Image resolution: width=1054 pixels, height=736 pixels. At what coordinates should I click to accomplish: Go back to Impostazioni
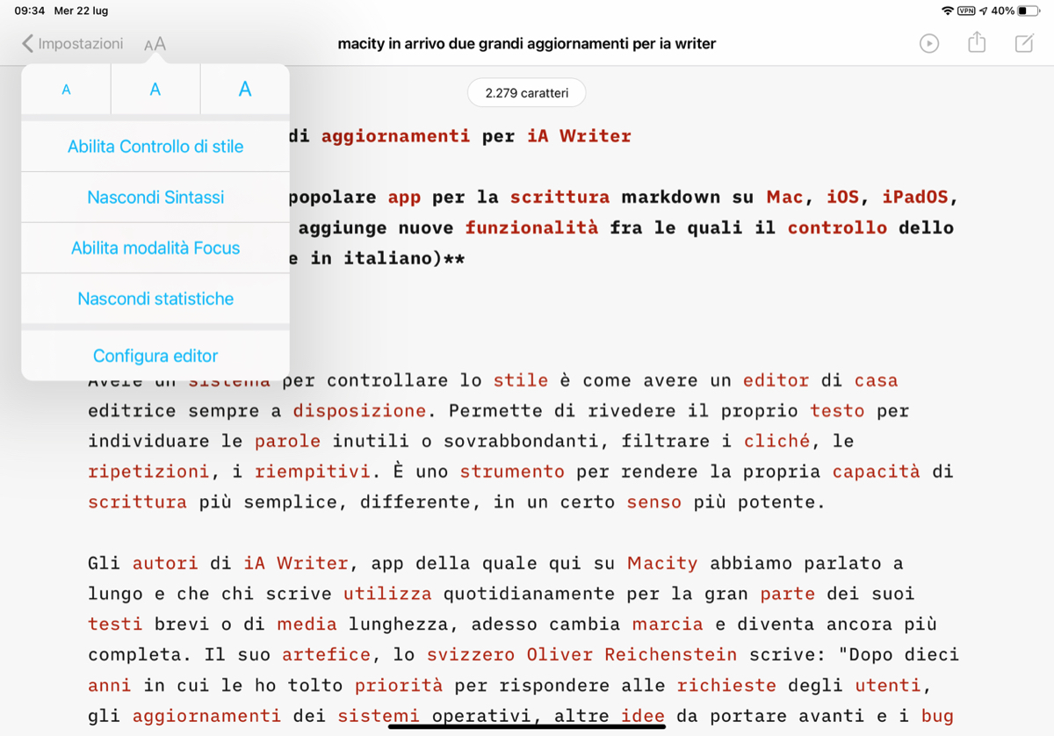pyautogui.click(x=73, y=43)
